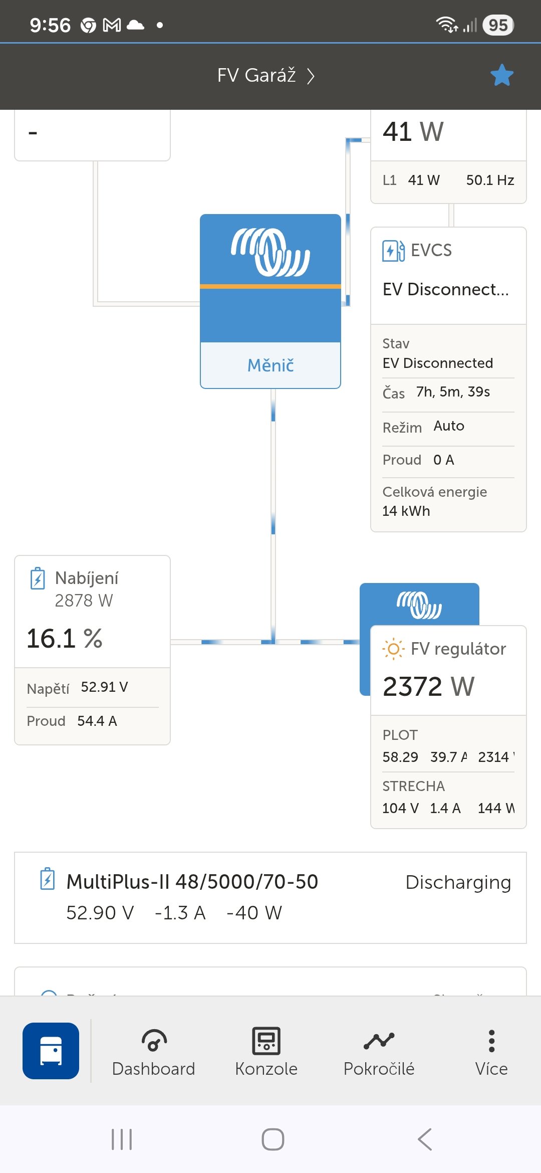This screenshot has height=1173, width=541.
Task: Tap the MultiPlus-II battery icon
Action: pyautogui.click(x=48, y=879)
